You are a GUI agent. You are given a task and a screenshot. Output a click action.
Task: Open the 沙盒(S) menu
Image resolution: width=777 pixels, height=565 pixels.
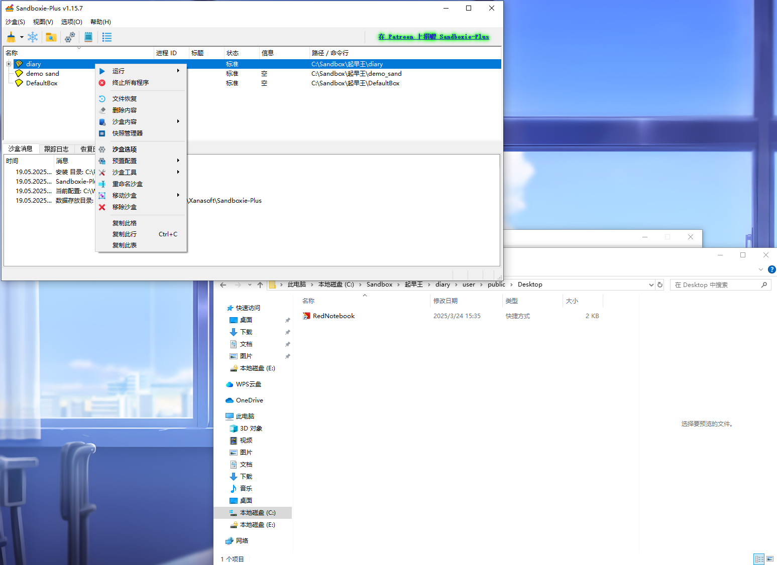click(x=15, y=22)
